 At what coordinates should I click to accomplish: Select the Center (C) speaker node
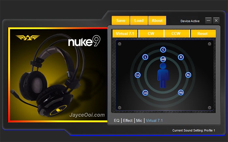coord(163,50)
